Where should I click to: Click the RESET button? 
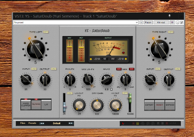coord(160,105)
